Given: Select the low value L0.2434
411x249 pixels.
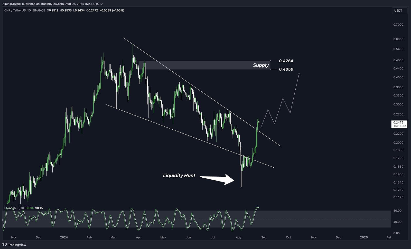Looking at the screenshot, I should tap(79, 11).
